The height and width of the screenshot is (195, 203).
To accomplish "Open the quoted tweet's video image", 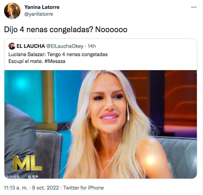I will pyautogui.click(x=101, y=124).
